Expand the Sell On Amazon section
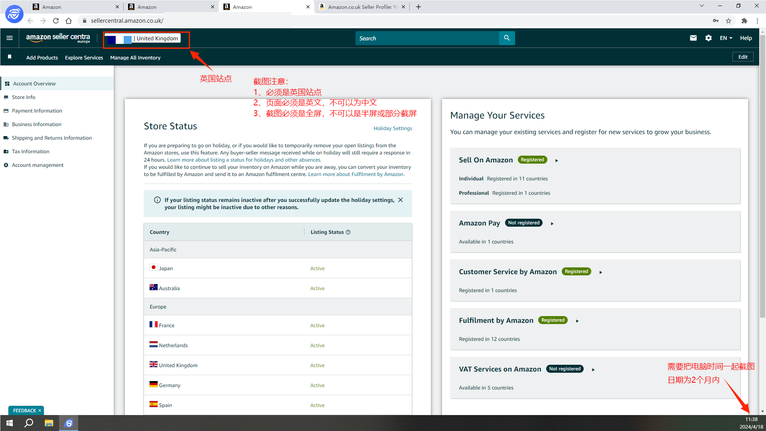 point(557,160)
